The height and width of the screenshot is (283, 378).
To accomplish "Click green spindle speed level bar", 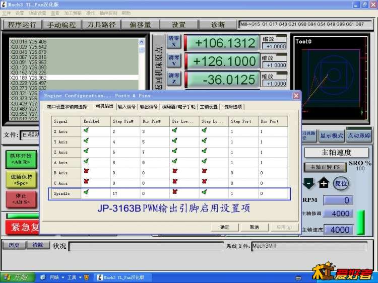I will [361, 222].
